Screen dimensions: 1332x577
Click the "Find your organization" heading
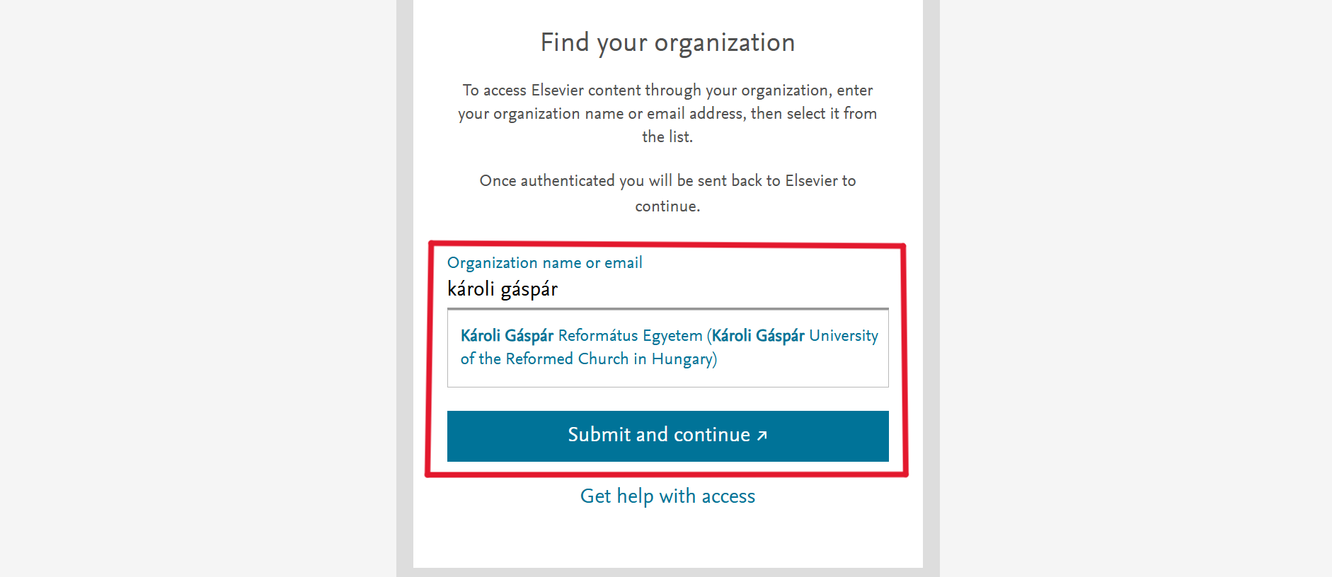[x=667, y=43]
